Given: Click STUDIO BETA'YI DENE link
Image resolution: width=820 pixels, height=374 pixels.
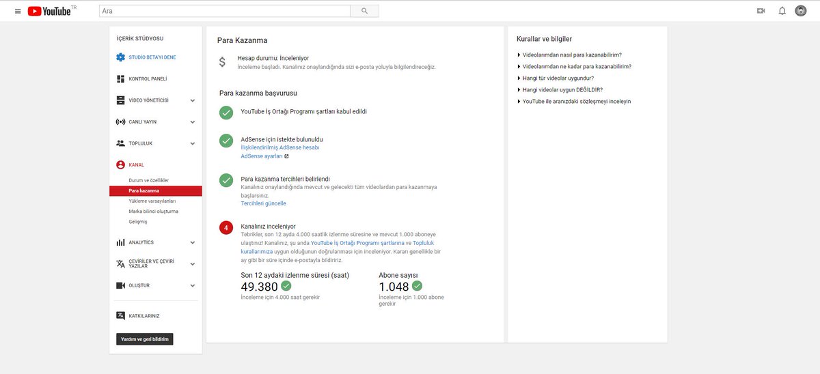Looking at the screenshot, I should coord(152,57).
